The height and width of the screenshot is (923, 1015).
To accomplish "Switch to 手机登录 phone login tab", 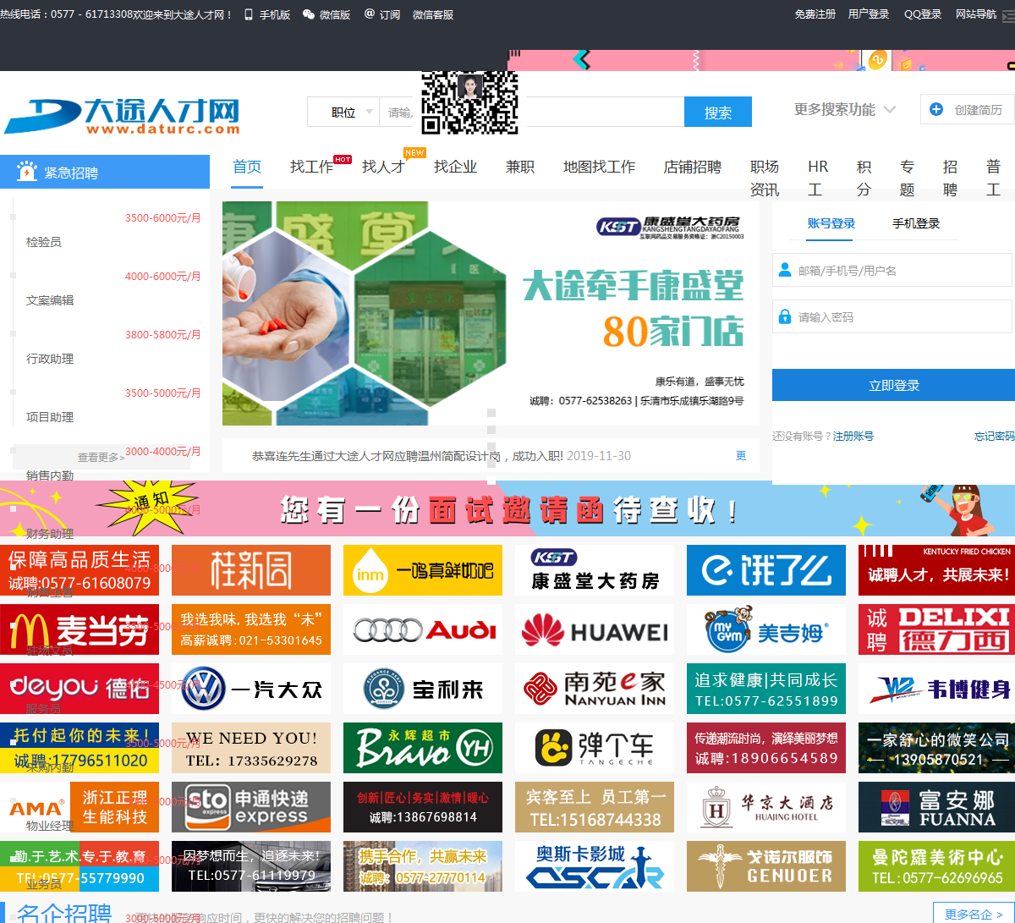I will 916,223.
